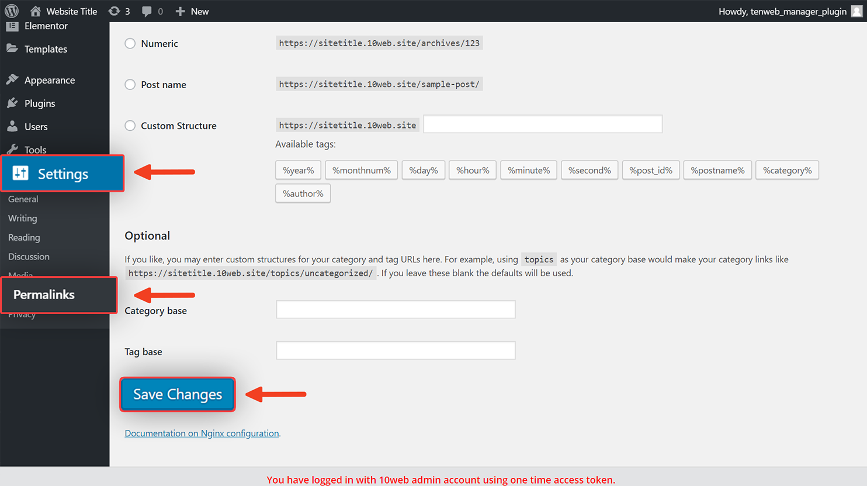Select the Post name radio button
The height and width of the screenshot is (486, 867).
click(x=130, y=84)
